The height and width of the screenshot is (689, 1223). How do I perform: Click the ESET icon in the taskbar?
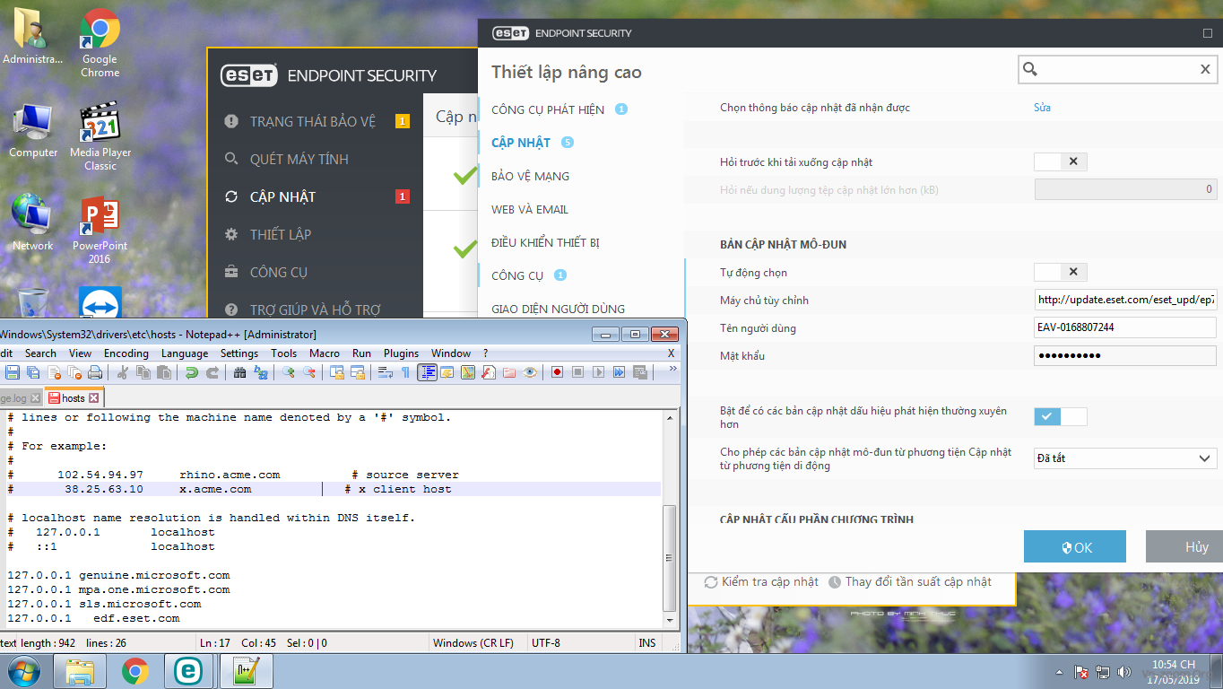189,671
